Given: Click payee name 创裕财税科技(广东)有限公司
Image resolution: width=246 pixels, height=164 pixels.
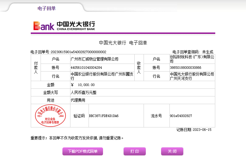Looking at the screenshot, I should tap(192, 59).
